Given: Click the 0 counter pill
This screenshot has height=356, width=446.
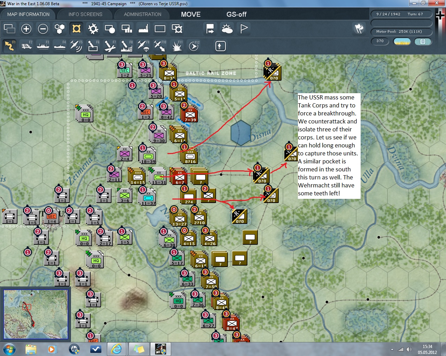Looking at the screenshot, I should click(x=423, y=41).
